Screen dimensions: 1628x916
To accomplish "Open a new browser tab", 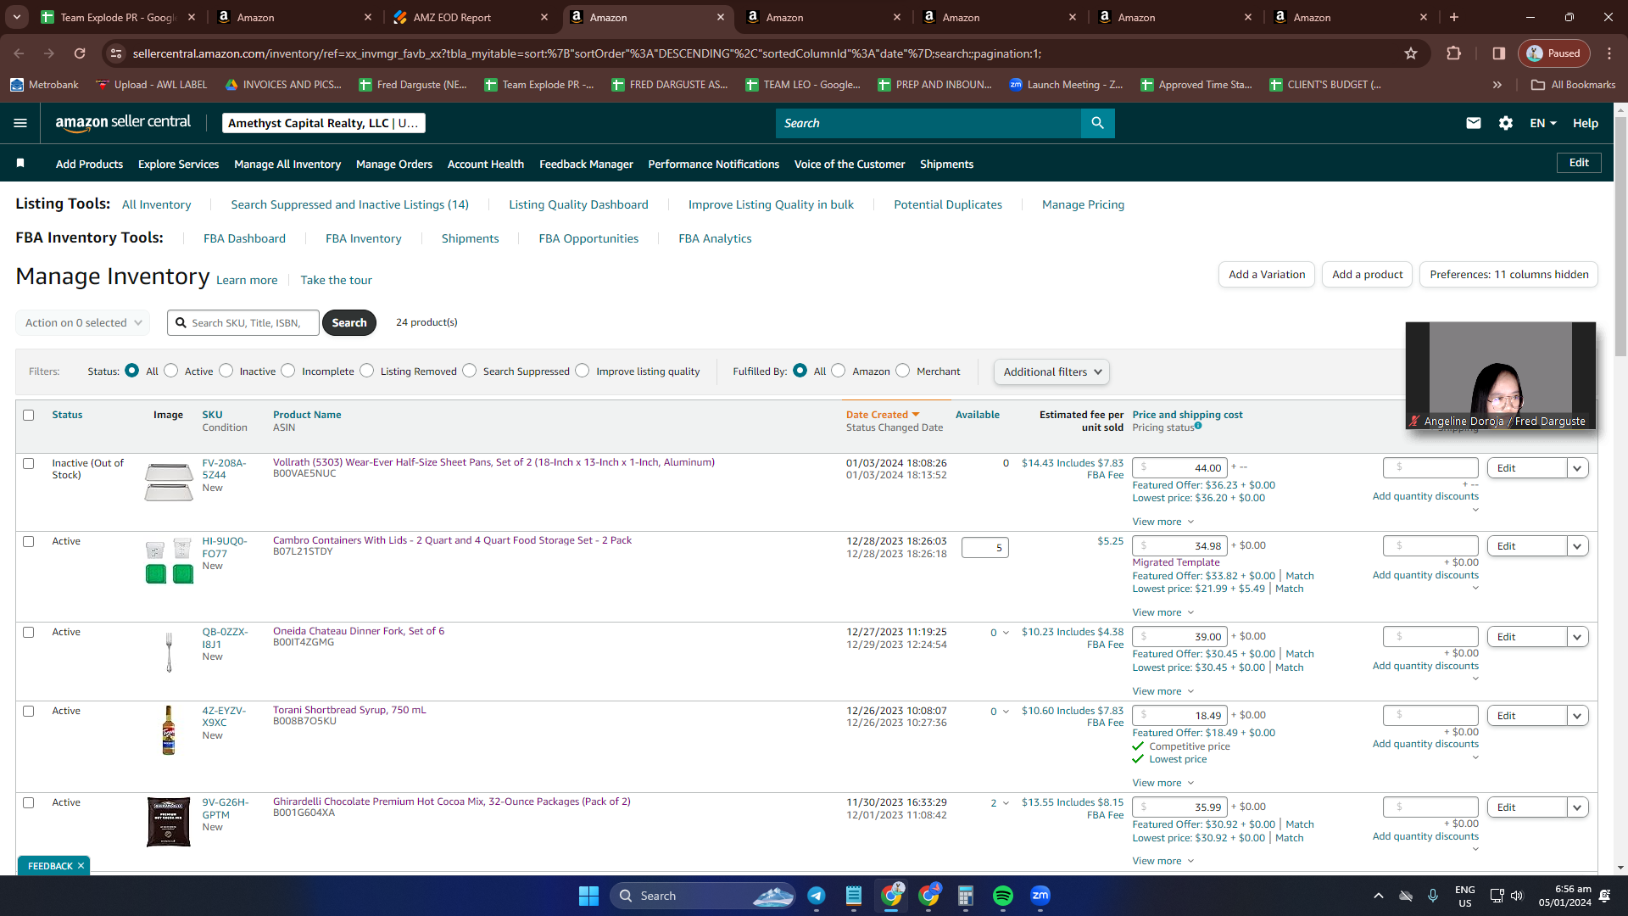I will click(1455, 17).
